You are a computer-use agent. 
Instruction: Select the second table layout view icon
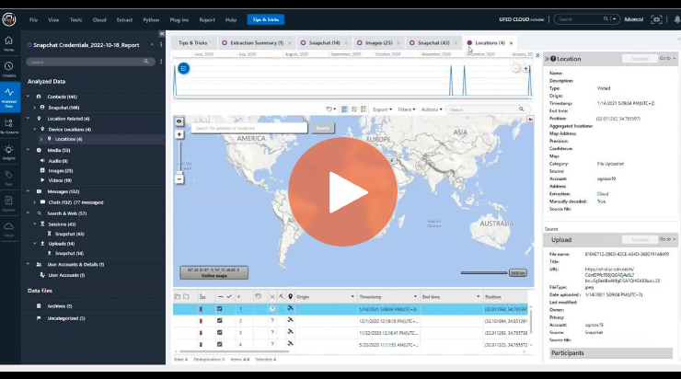point(354,109)
